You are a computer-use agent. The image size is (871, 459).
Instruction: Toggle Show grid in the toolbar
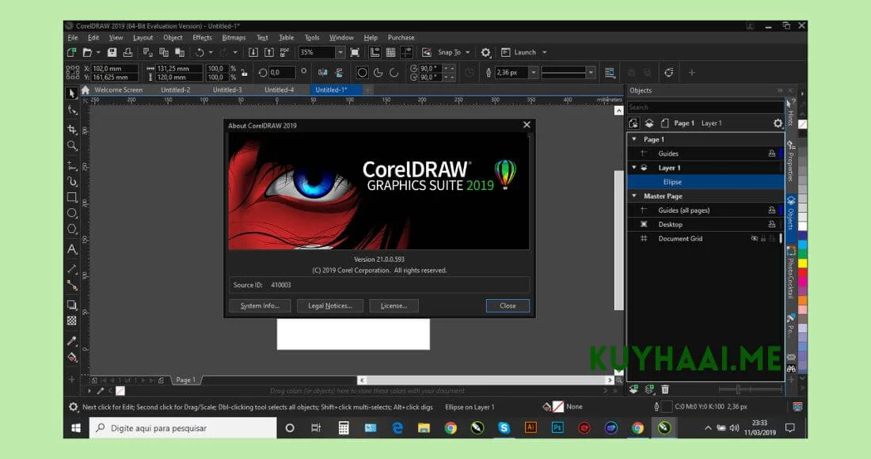click(391, 52)
